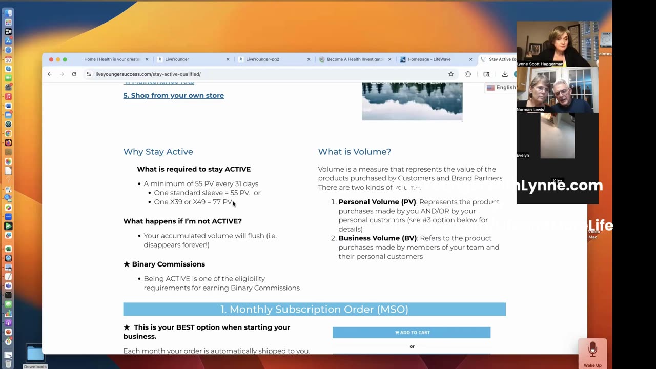Open App Store from the dock

point(8,41)
